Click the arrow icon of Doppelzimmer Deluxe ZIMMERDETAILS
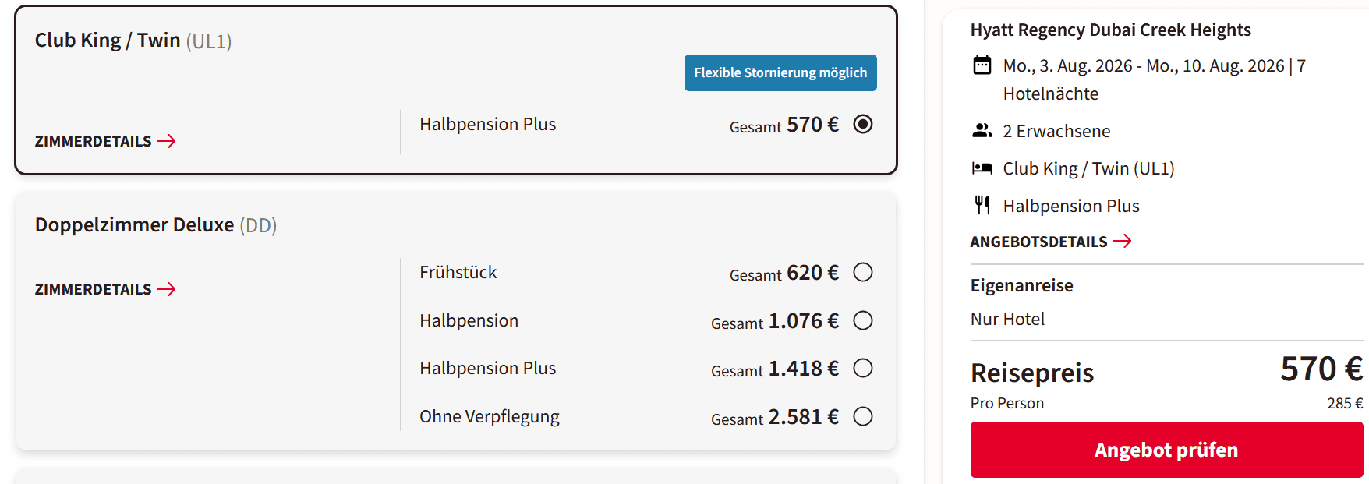 166,289
